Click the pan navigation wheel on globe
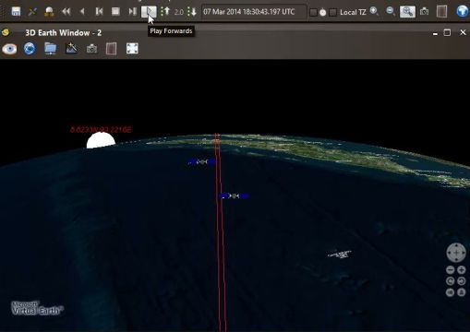The image size is (470, 332). (456, 253)
